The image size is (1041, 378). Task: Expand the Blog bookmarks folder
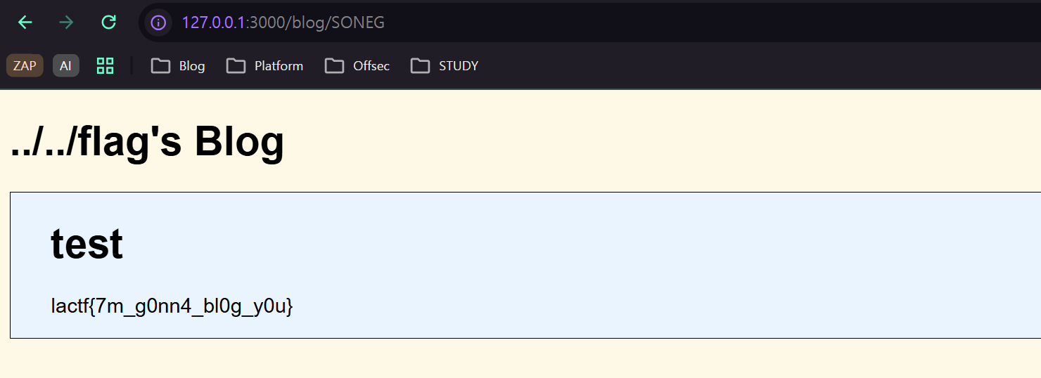pos(178,66)
